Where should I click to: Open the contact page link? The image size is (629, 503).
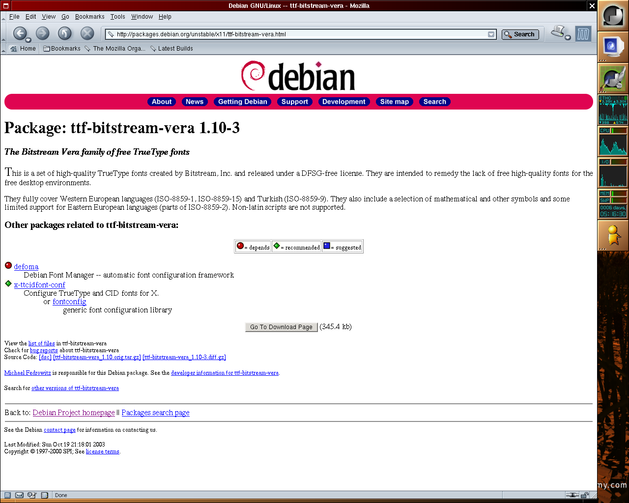(x=59, y=430)
